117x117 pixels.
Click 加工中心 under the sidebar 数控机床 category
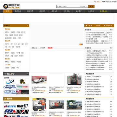tap(7, 32)
